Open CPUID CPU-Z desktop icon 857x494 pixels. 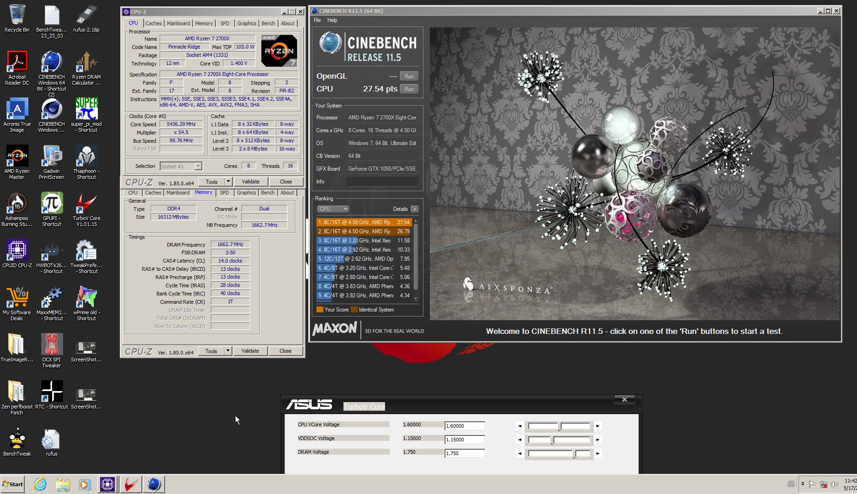tap(17, 253)
